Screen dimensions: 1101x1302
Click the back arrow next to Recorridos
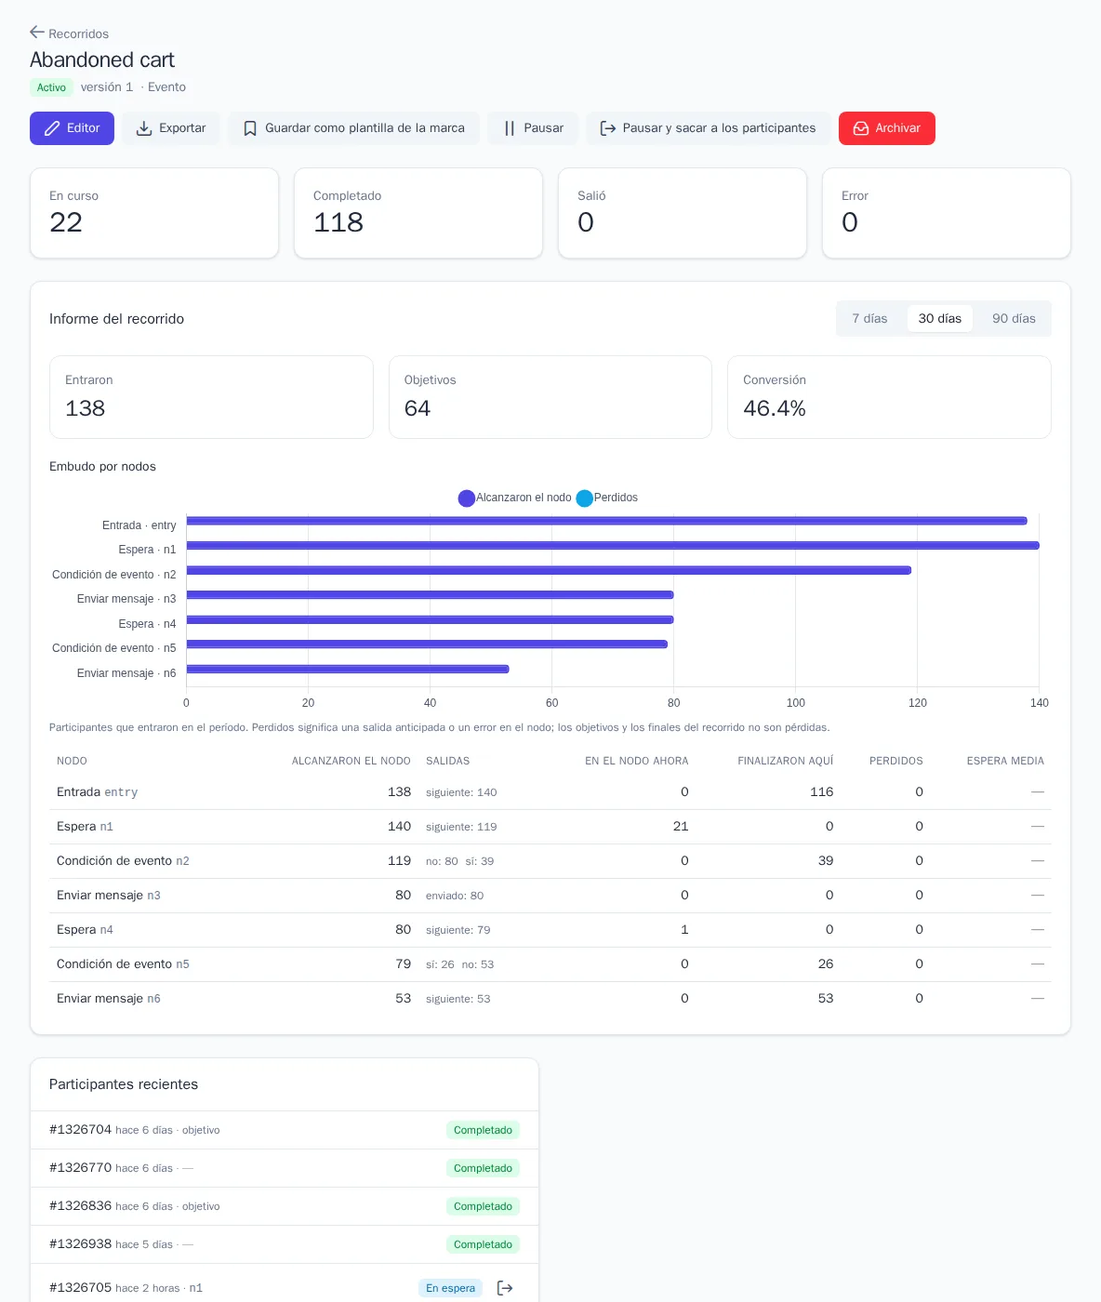pos(37,33)
